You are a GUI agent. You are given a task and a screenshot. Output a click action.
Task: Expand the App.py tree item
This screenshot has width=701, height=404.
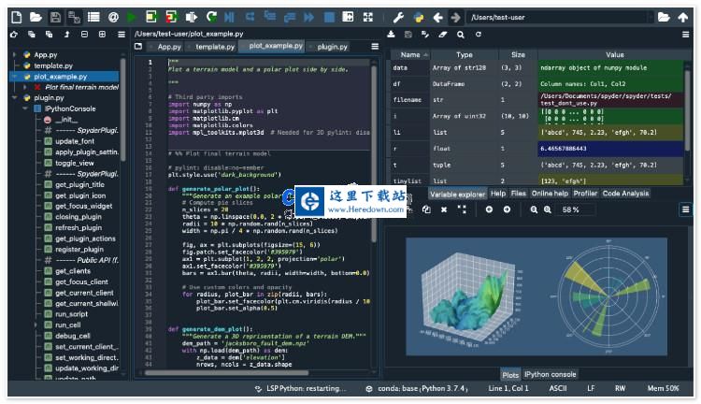pyautogui.click(x=15, y=54)
